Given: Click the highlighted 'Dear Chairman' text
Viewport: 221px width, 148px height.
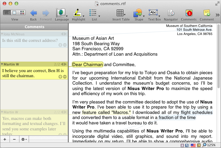Looking at the screenshot, I should 88,65.
